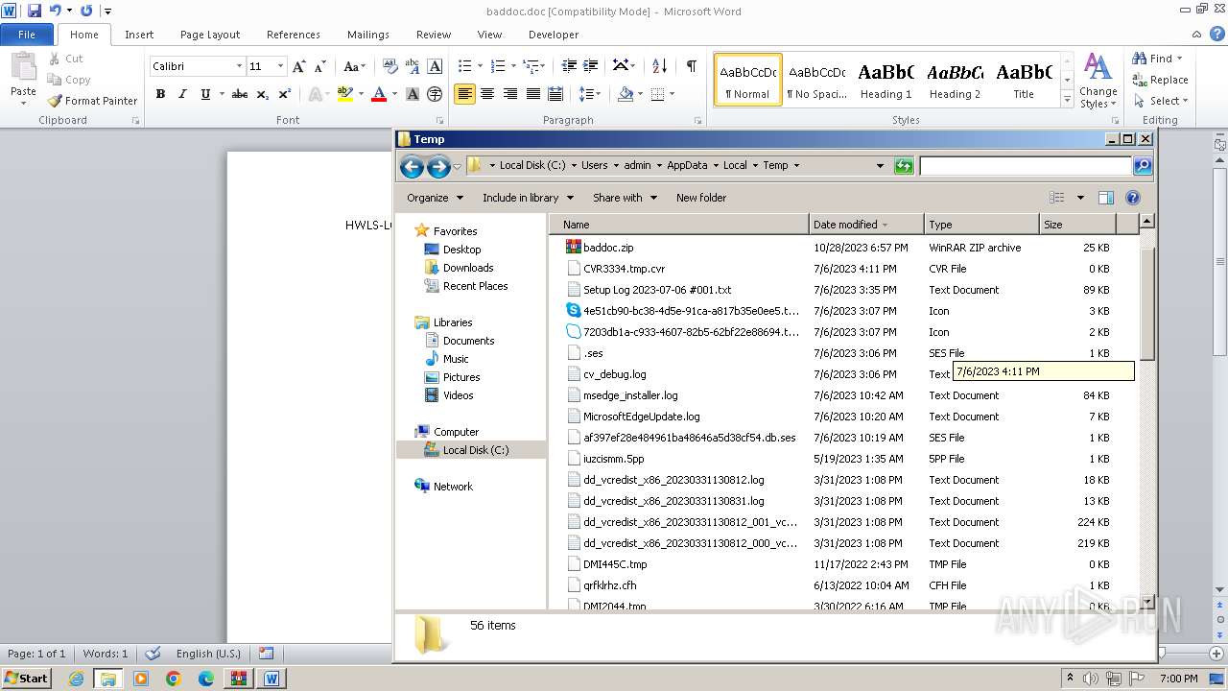Open Chrome from the taskbar
This screenshot has width=1228, height=691.
pyautogui.click(x=174, y=679)
